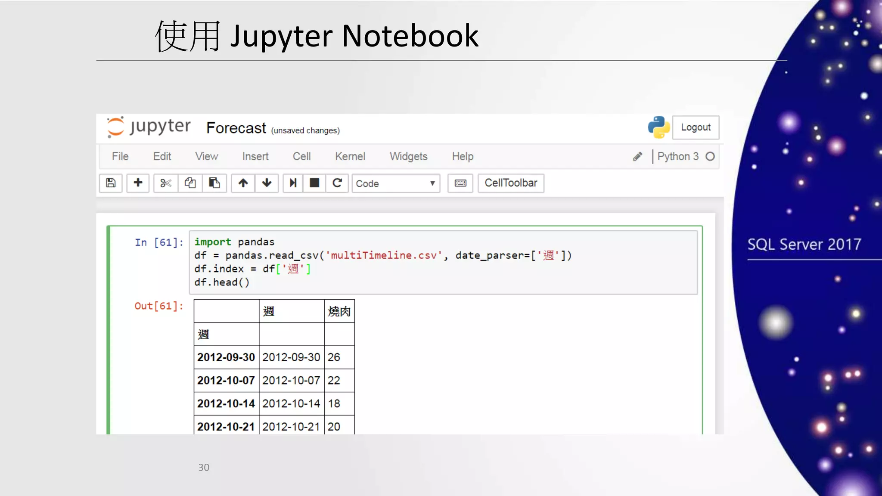Image resolution: width=882 pixels, height=496 pixels.
Task: Click the CellToolbar button
Action: pyautogui.click(x=511, y=183)
